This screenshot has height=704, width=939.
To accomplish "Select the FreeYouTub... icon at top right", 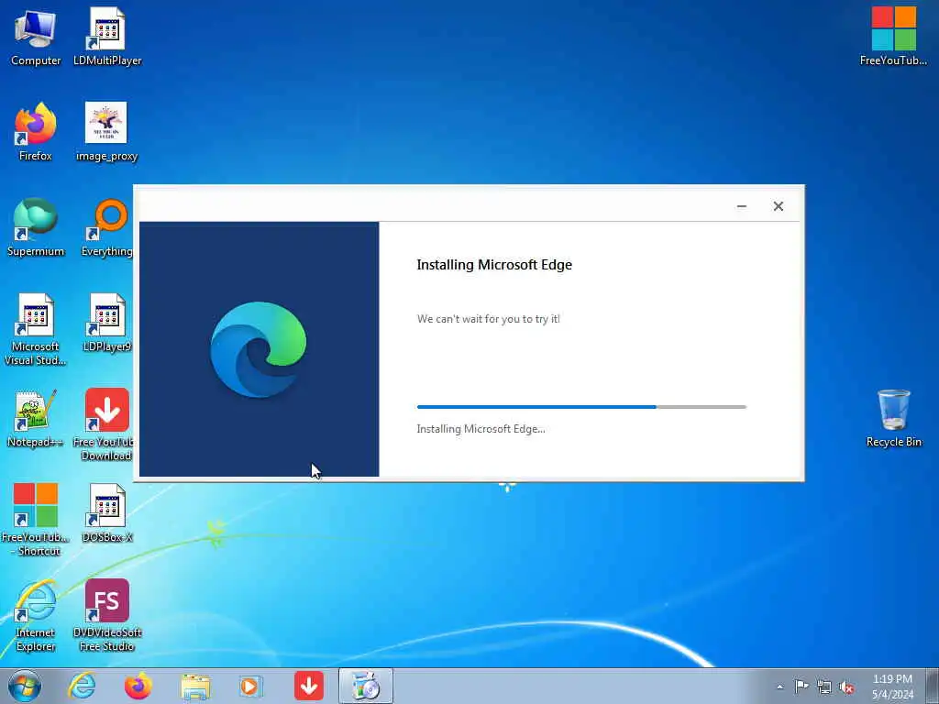I will point(893,37).
